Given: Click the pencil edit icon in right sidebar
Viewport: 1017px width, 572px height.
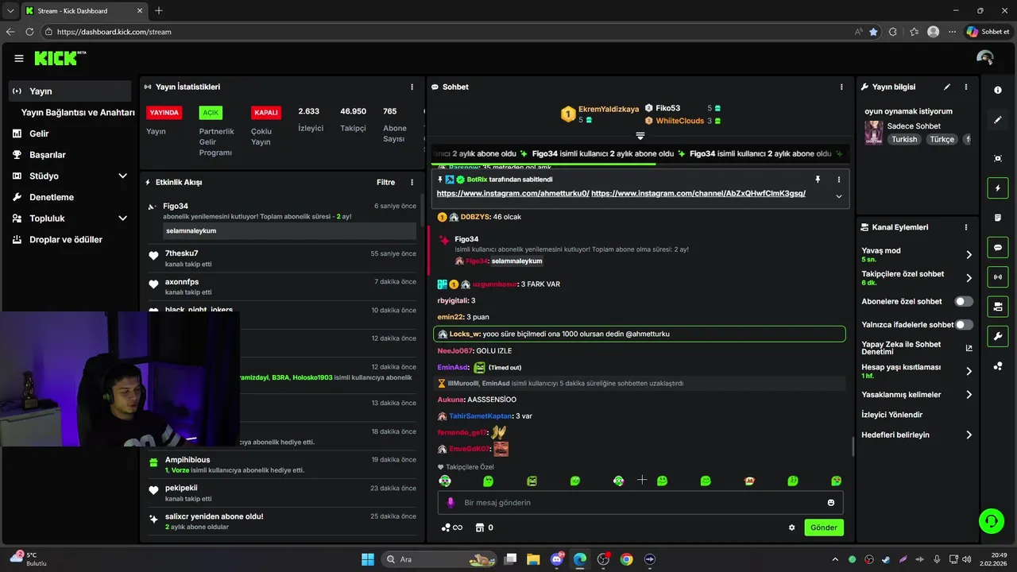Looking at the screenshot, I should [x=998, y=120].
